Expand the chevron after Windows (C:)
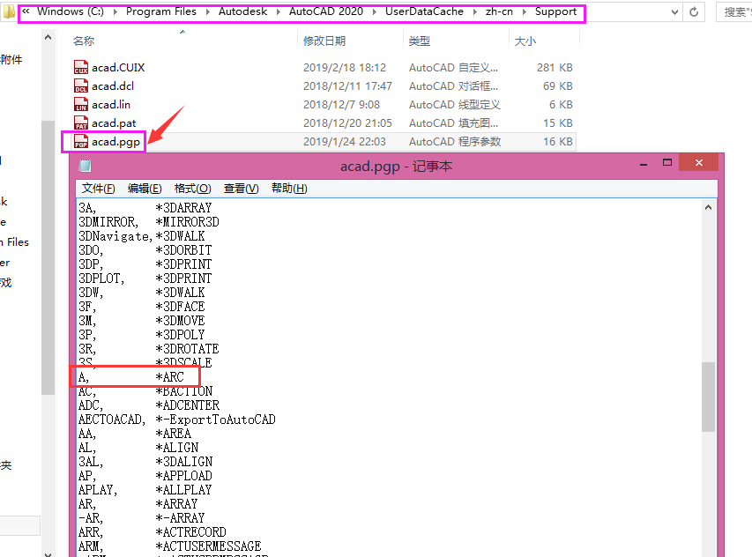 coord(115,12)
